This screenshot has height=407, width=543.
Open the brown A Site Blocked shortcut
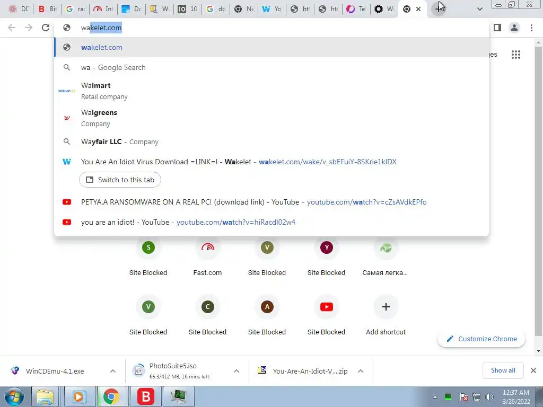[267, 316]
